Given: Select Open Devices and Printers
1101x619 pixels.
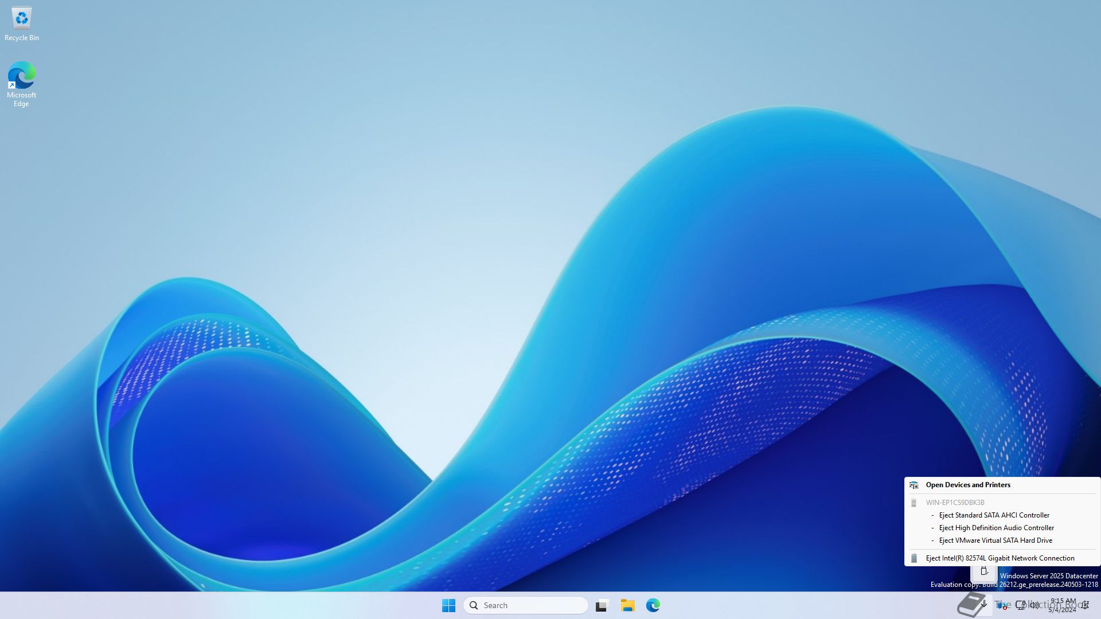Looking at the screenshot, I should coord(968,485).
